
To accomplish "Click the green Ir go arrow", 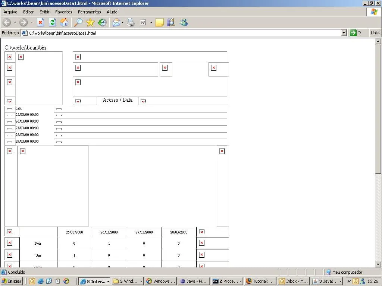I will pyautogui.click(x=353, y=33).
